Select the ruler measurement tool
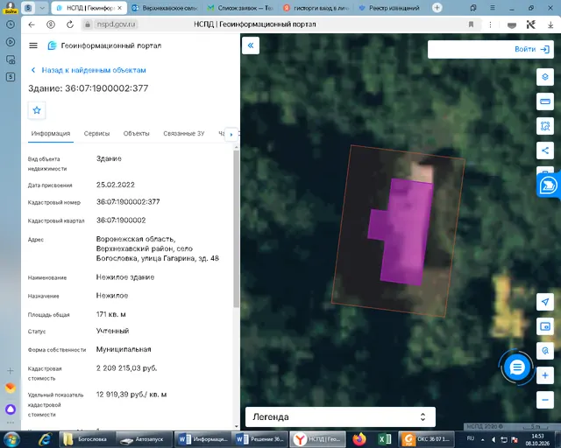The width and height of the screenshot is (561, 448). pyautogui.click(x=545, y=101)
